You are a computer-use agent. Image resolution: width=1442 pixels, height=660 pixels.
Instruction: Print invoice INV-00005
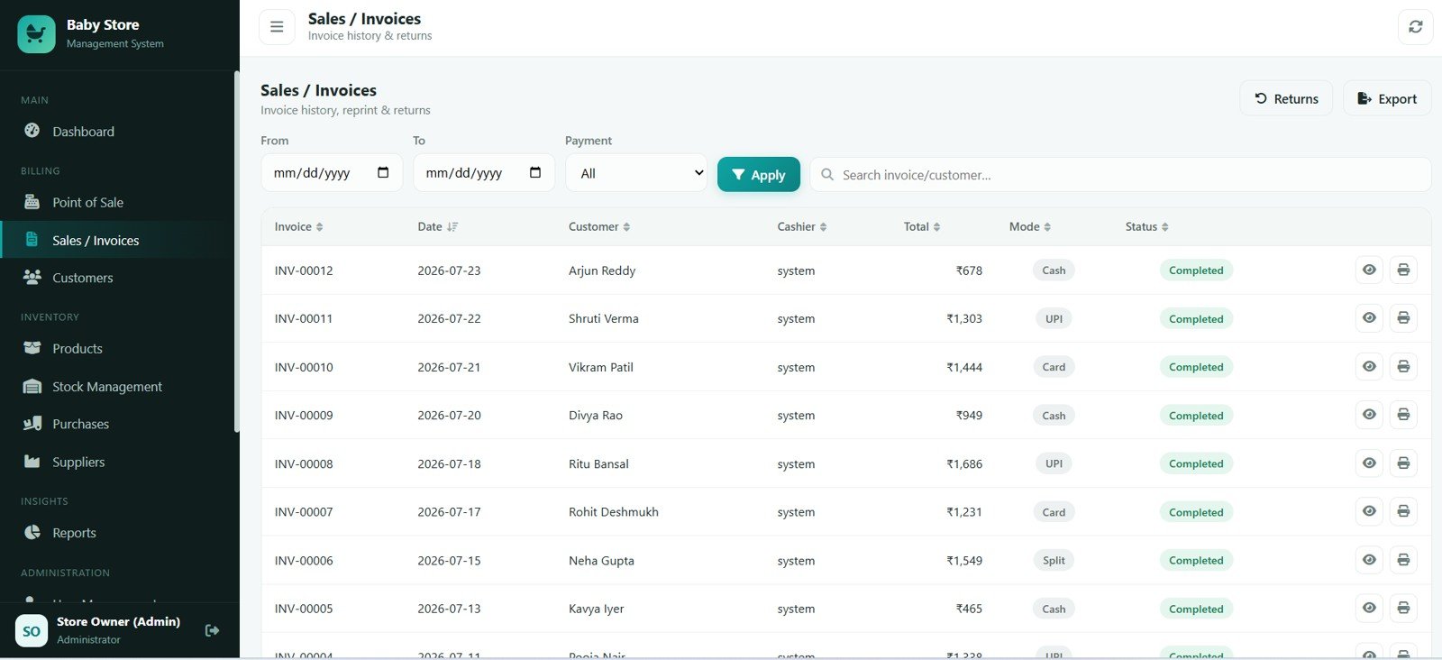pos(1403,608)
